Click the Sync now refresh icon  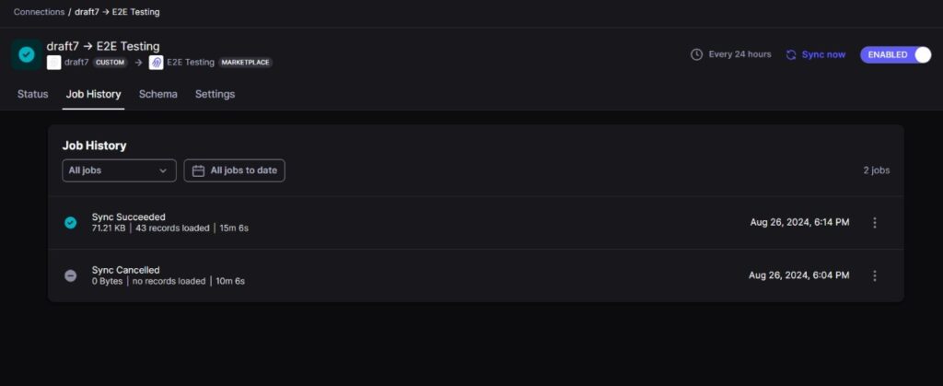(x=790, y=54)
